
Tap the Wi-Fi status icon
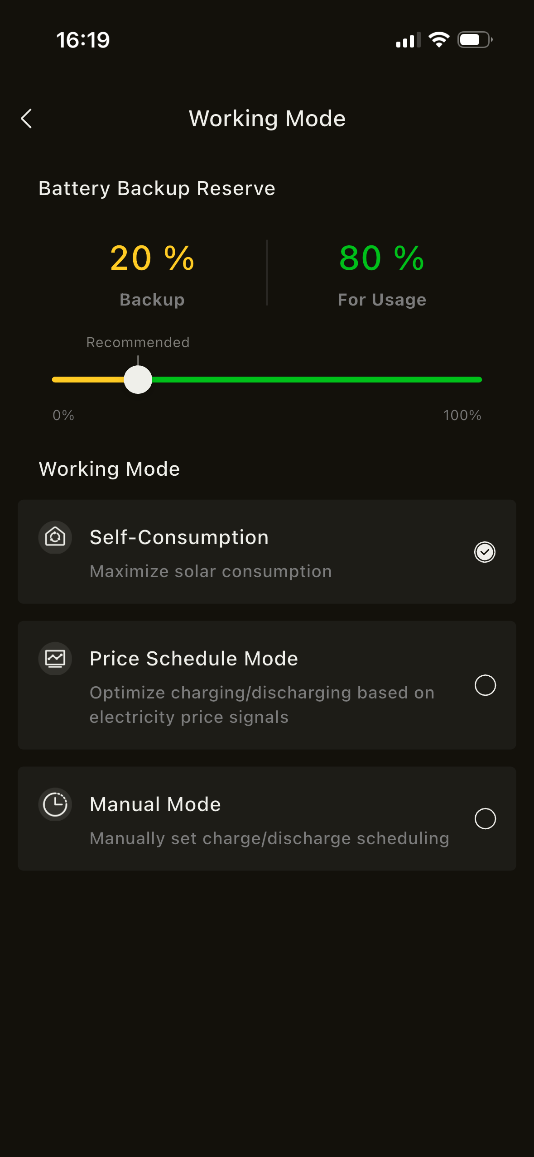pyautogui.click(x=439, y=40)
